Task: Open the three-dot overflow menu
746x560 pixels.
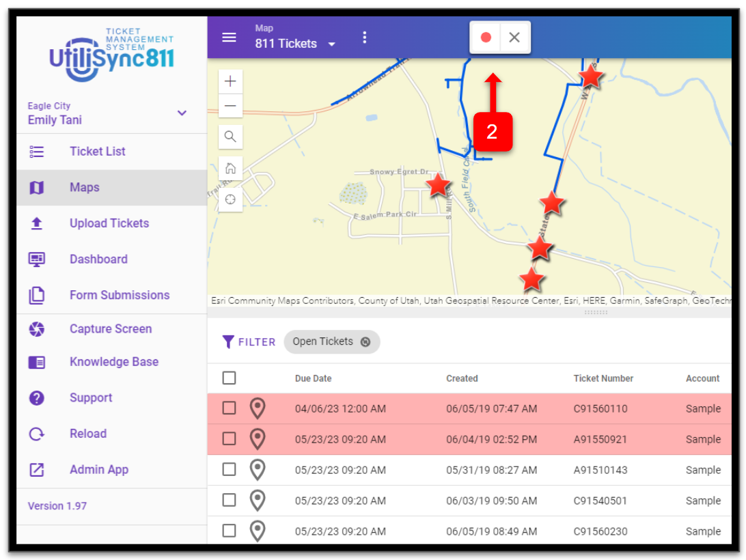Action: [365, 37]
